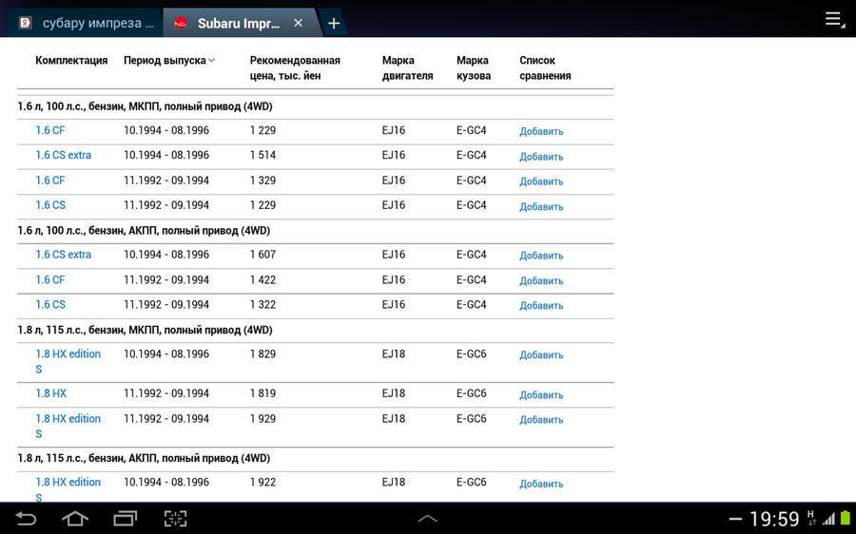Select the Subaru Impr... tab
Image resolution: width=856 pixels, height=534 pixels.
(238, 24)
